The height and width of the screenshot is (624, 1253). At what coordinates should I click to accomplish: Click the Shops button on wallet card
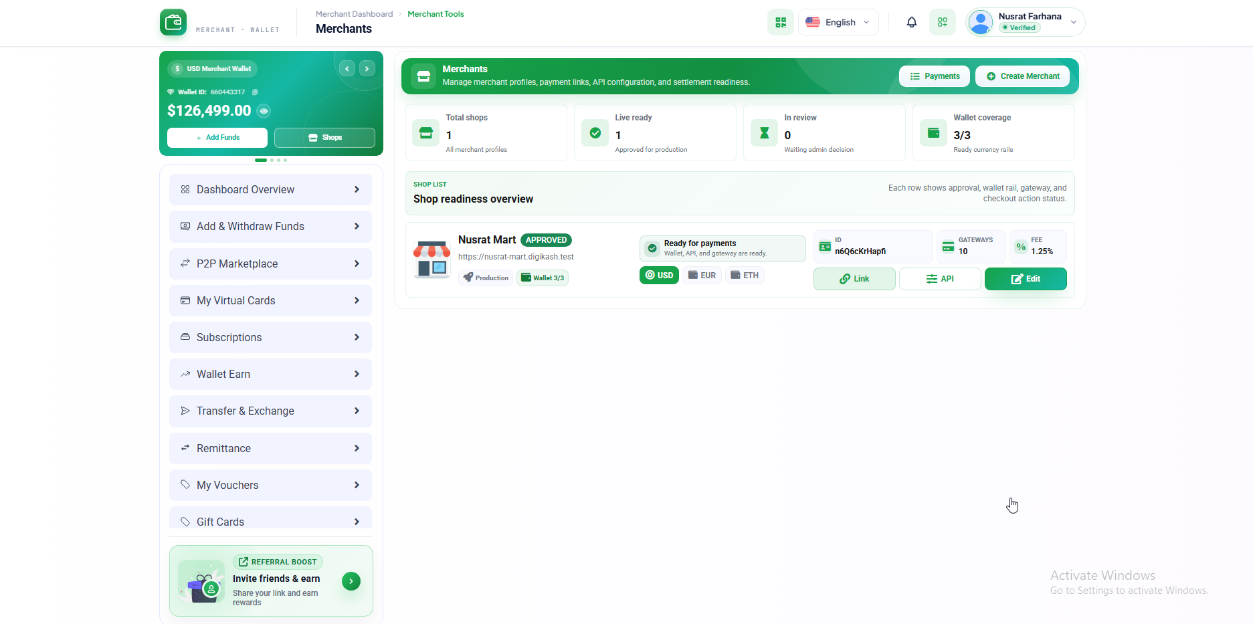coord(324,138)
